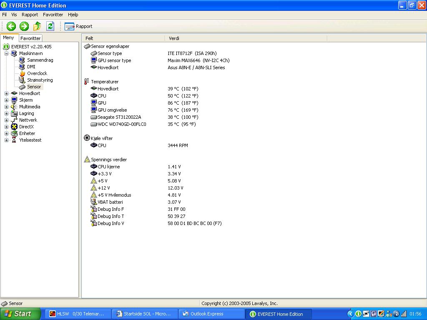Select the DMI icon in tree
This screenshot has height=320, width=427.
pos(22,67)
